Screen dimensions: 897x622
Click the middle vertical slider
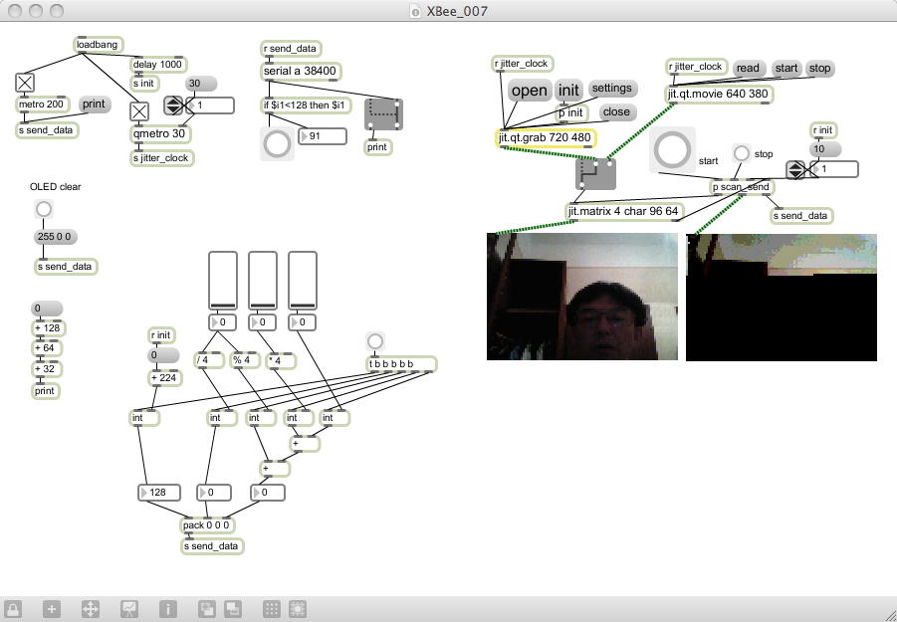click(263, 282)
